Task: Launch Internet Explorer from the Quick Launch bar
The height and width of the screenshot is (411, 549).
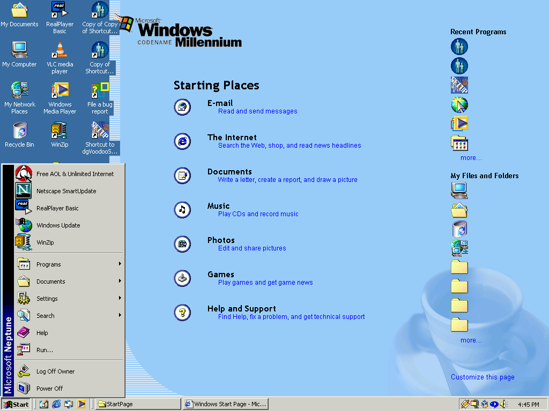Action: click(56, 404)
